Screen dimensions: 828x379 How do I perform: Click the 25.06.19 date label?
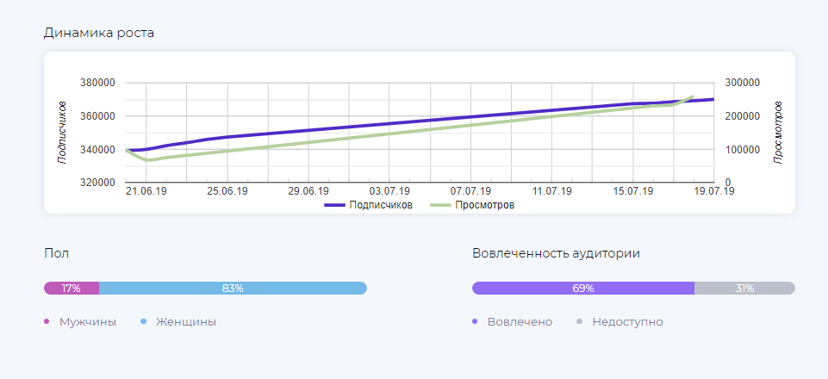click(227, 191)
